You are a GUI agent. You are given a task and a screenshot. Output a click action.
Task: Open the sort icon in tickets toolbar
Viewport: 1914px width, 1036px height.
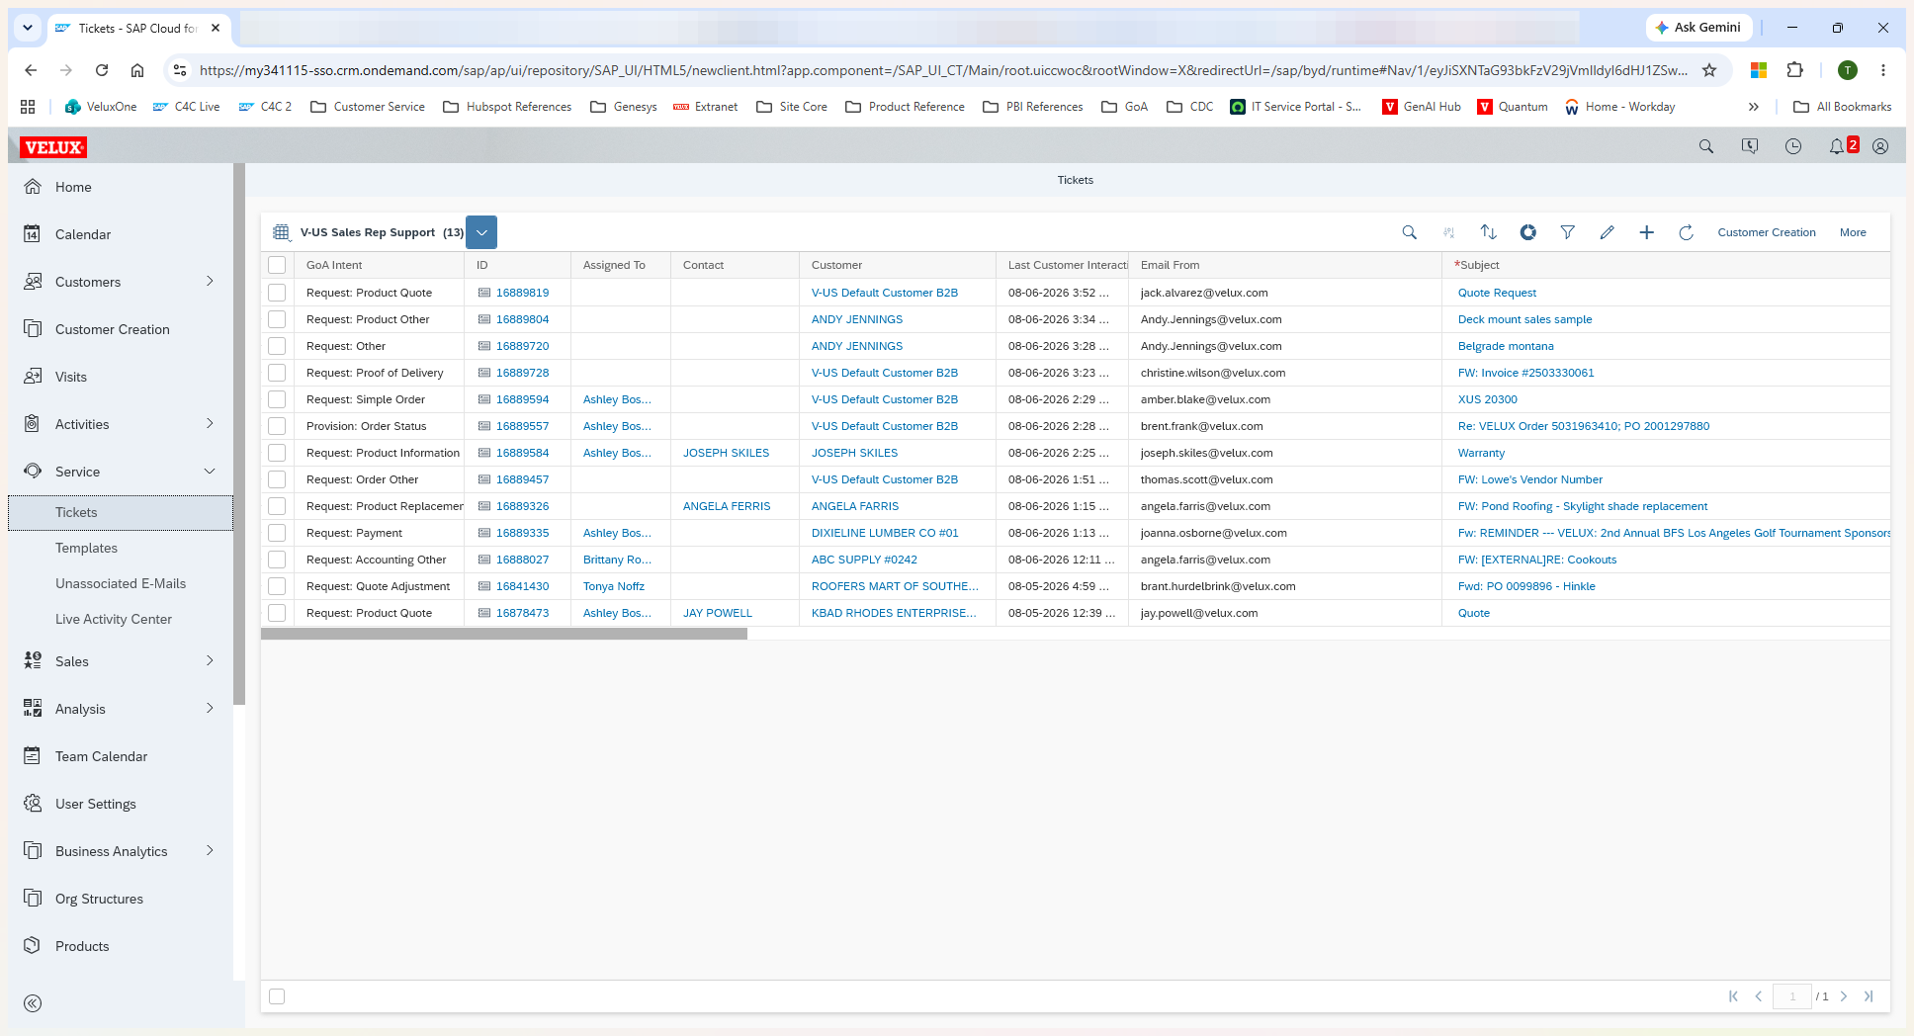(x=1488, y=232)
